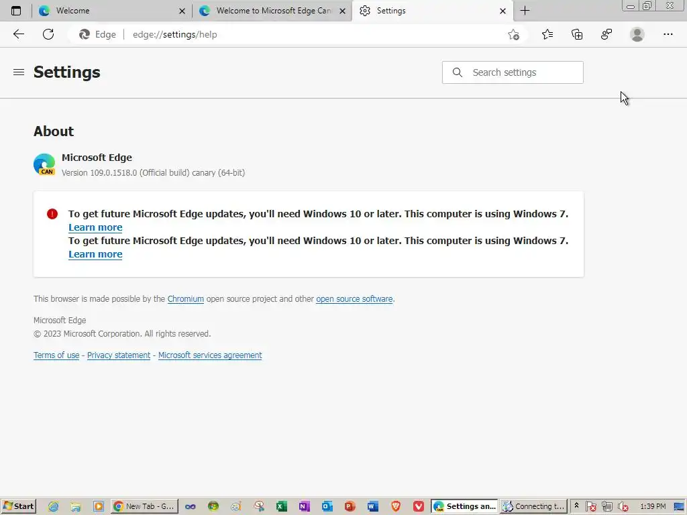Switch to Chrome New Tab taskbar button
This screenshot has width=687, height=515.
point(144,506)
